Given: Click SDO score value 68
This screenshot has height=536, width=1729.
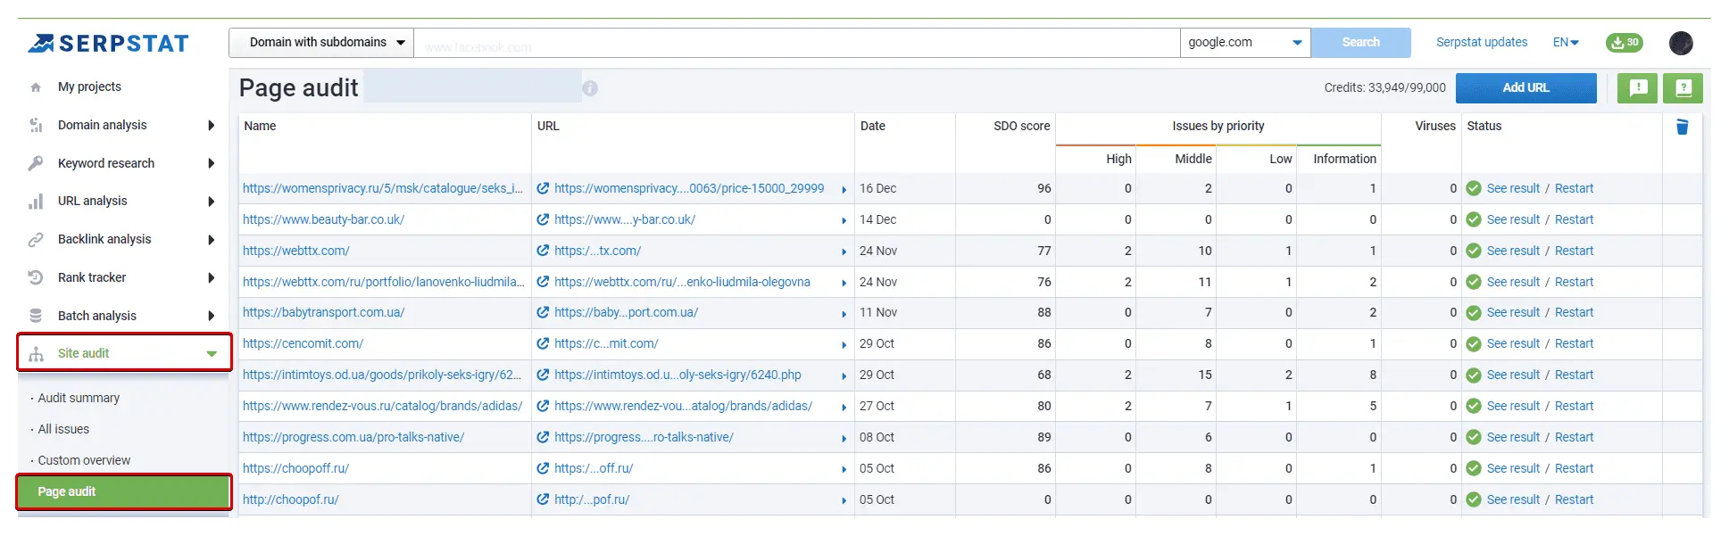Looking at the screenshot, I should click(1043, 375).
